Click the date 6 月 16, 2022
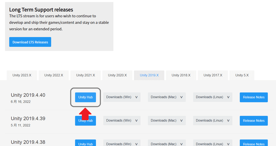276x146 pixels. pos(21,102)
